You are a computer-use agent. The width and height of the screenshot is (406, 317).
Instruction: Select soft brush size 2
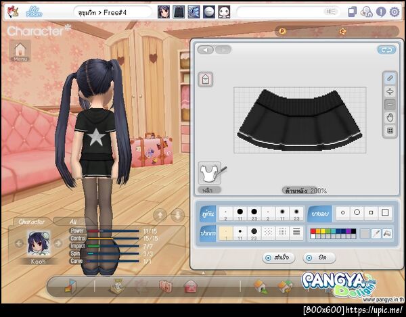[268, 214]
